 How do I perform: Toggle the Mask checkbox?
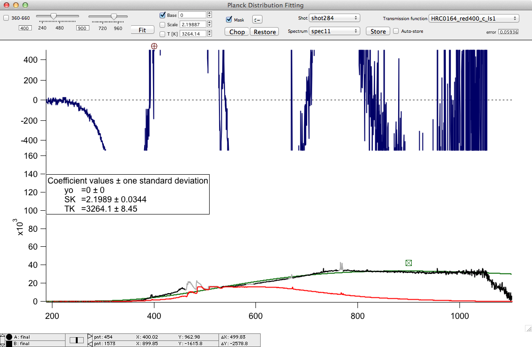point(229,19)
